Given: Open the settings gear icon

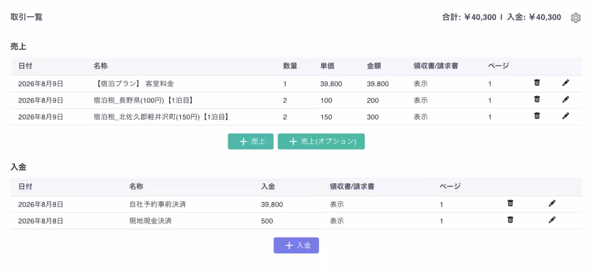Looking at the screenshot, I should point(576,18).
